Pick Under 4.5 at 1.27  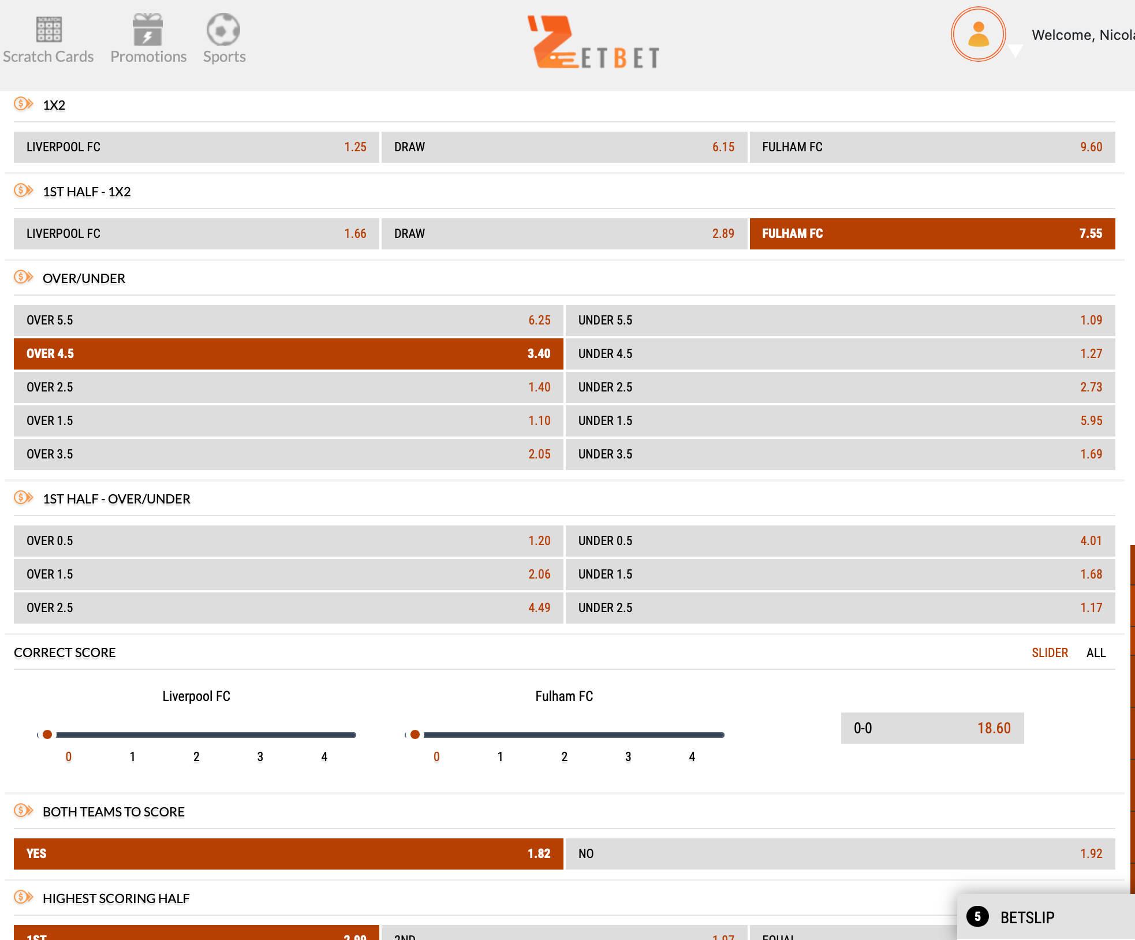[x=841, y=354]
